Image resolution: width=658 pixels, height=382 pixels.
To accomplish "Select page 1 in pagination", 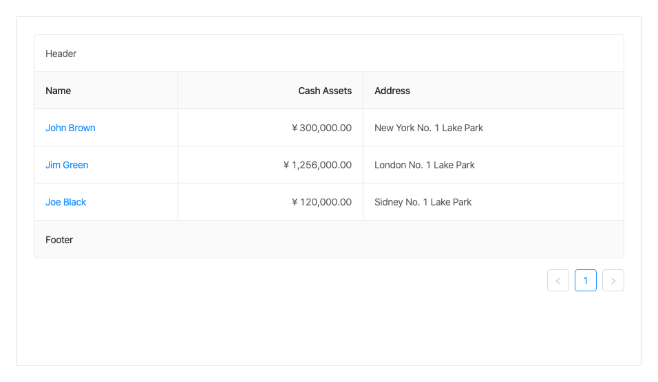I will click(x=586, y=280).
